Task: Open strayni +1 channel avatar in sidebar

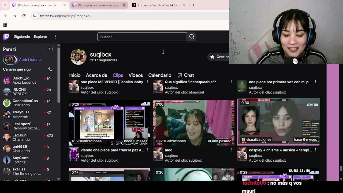Action: 7,114
